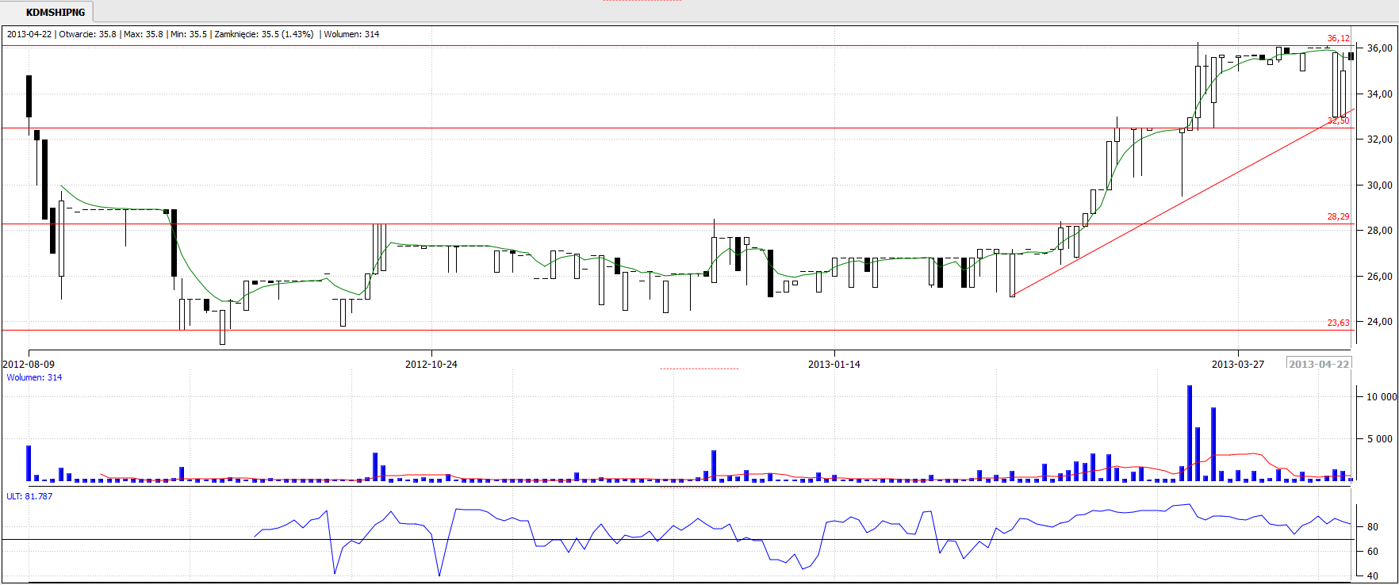Click the tallest blue volume bar
This screenshot has height=585, width=1399.
tap(1190, 434)
